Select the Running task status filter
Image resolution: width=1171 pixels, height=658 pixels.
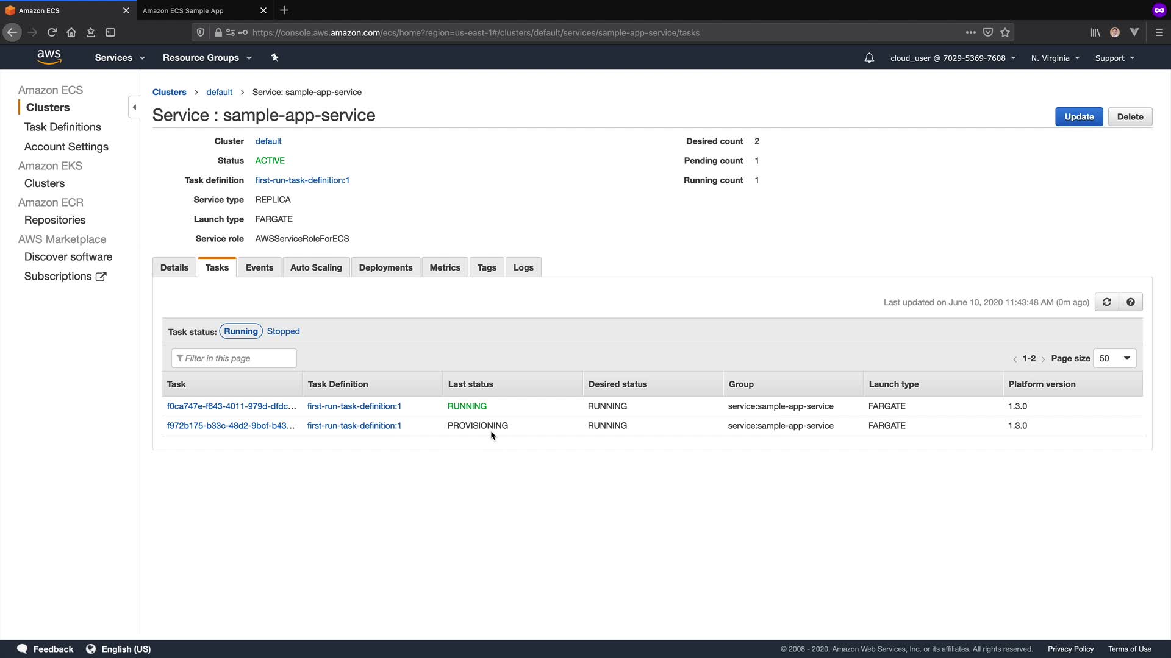(240, 331)
